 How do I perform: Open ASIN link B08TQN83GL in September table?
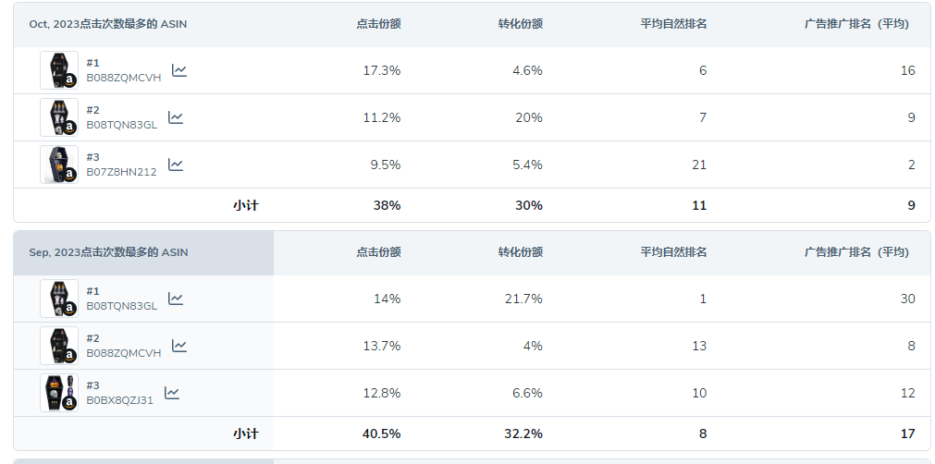coord(122,306)
